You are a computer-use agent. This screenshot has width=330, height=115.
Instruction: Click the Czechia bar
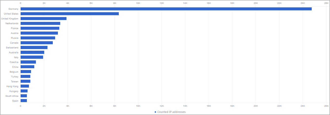click(x=28, y=62)
